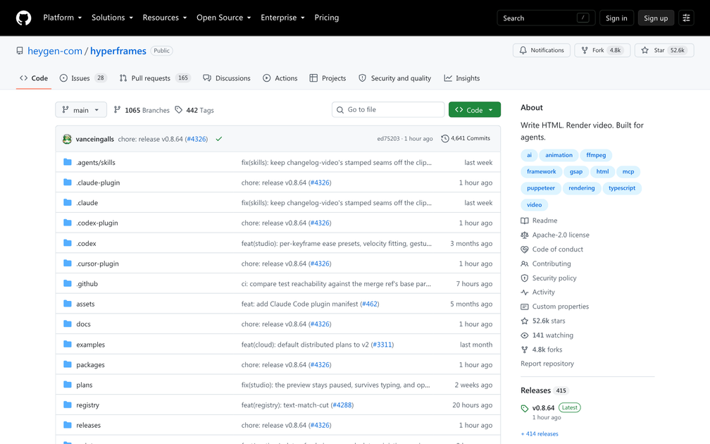The width and height of the screenshot is (710, 444).
Task: Click the fork icon beside 4.8k forks
Action: point(524,350)
